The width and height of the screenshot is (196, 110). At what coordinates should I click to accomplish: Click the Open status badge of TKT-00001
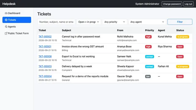180,47
